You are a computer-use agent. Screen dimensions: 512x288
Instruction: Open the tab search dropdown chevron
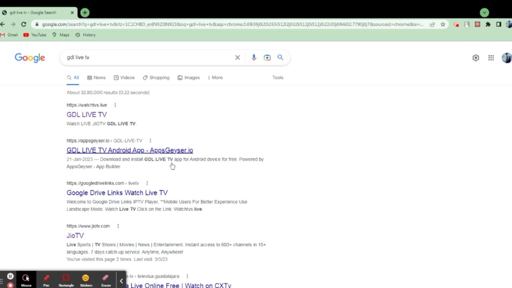[484, 13]
